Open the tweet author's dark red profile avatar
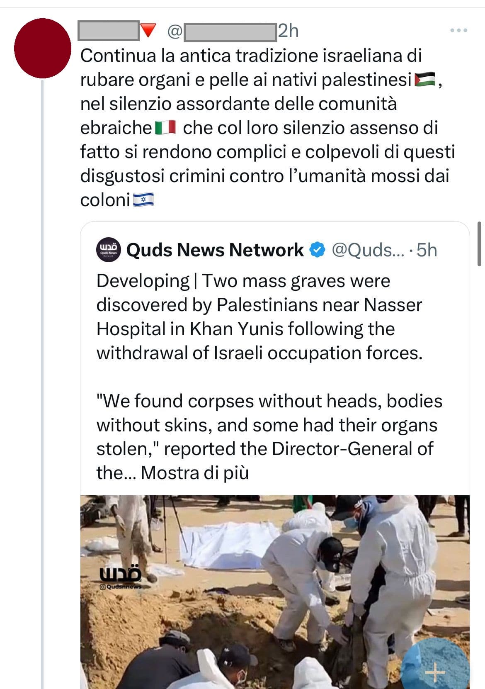 42,48
